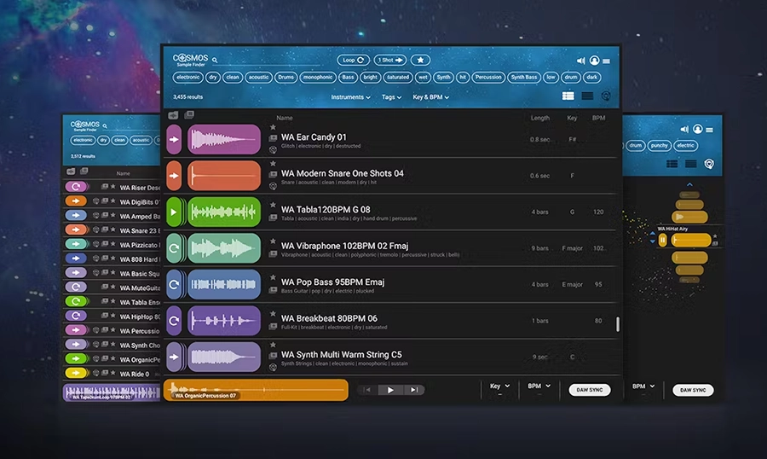Open the Key dropdown in bottom bar

tap(499, 386)
